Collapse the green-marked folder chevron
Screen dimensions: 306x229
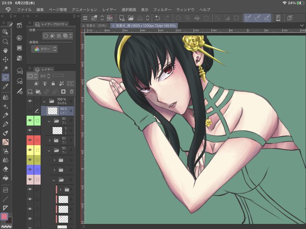tap(49, 121)
